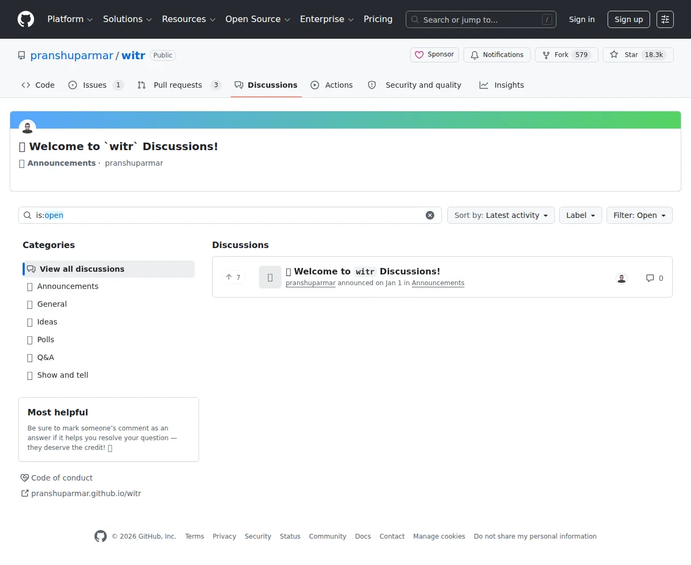691x565 pixels.
Task: Open appearance settings icon in header
Action: pos(665,19)
